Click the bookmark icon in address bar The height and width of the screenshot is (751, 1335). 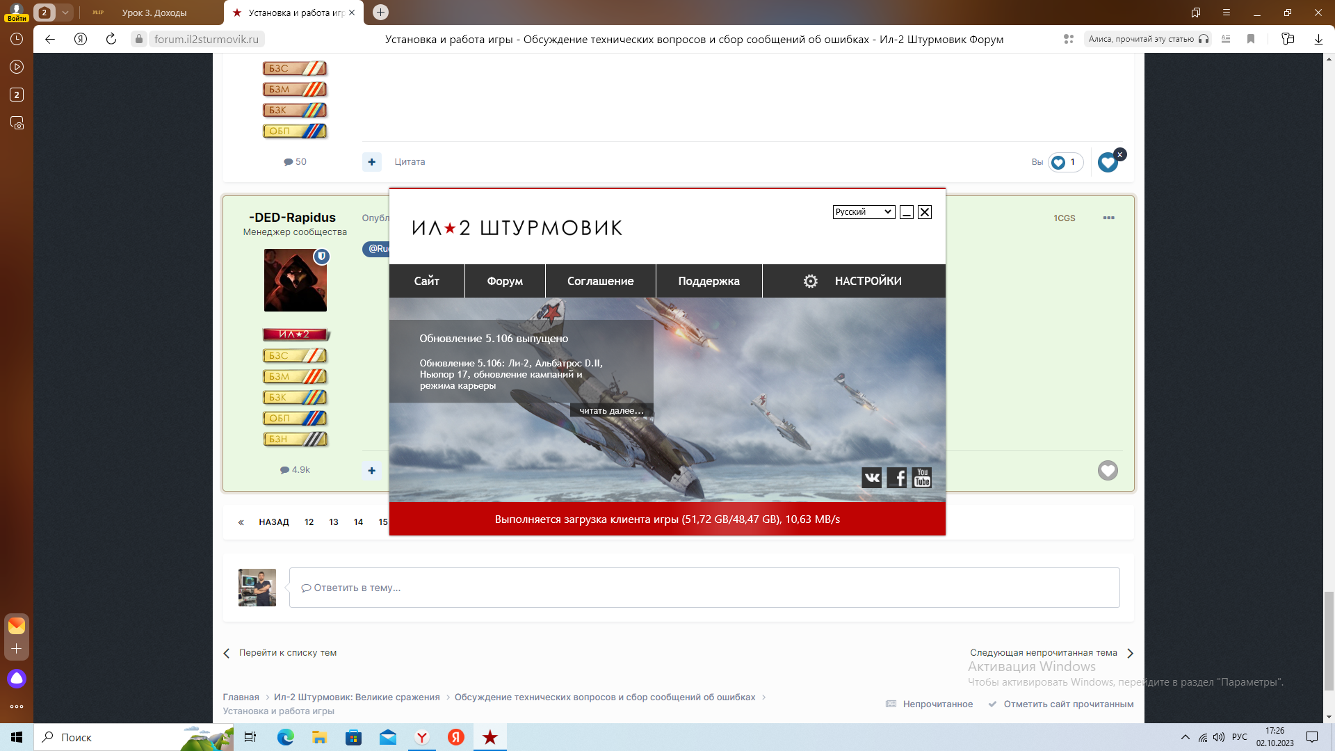[x=1251, y=39]
